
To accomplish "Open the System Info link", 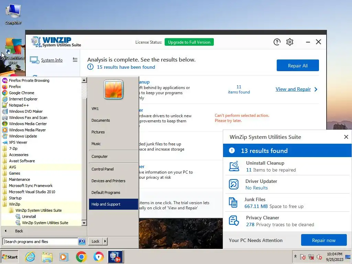I will [x=52, y=60].
